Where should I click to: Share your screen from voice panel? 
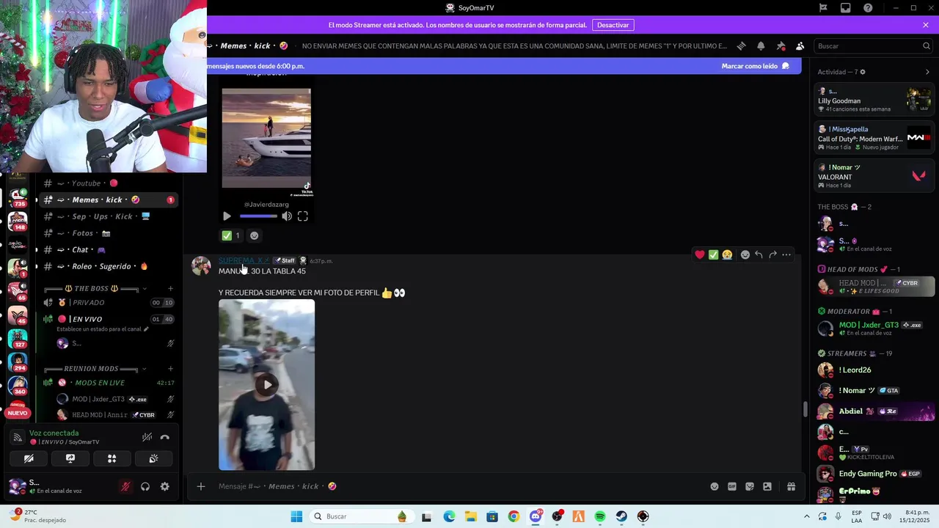(70, 458)
